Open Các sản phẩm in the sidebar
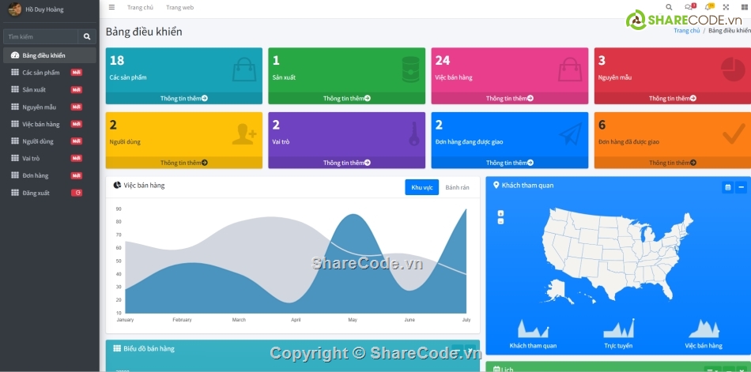This screenshot has height=372, width=751. pyautogui.click(x=41, y=73)
